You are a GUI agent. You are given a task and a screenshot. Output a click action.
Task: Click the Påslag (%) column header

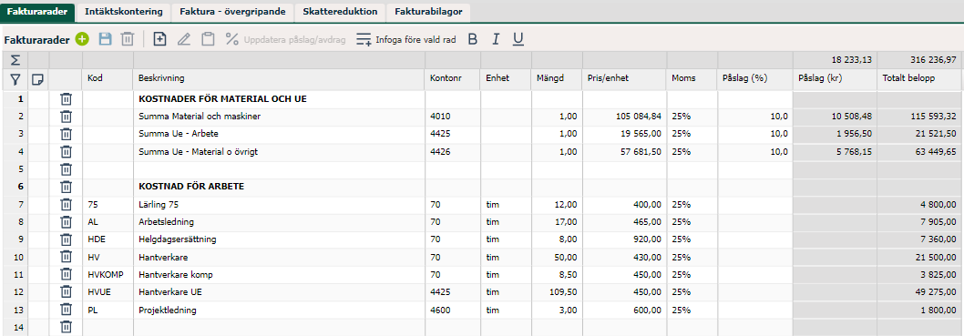pyautogui.click(x=755, y=78)
